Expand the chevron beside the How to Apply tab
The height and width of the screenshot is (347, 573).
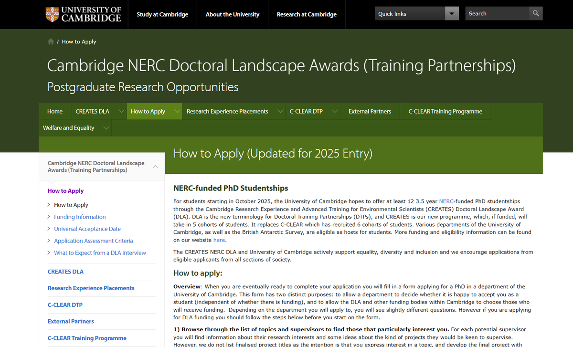click(177, 111)
